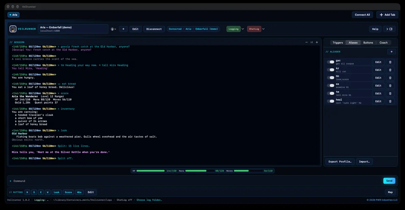The height and width of the screenshot is (210, 405).
Task: Click the E direction button
Action: pyautogui.click(x=41, y=192)
